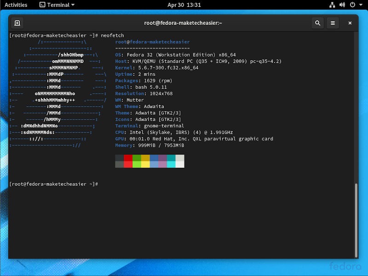Open the hamburger menu in the terminal header bar
This screenshot has height=276, width=368.
(x=333, y=23)
